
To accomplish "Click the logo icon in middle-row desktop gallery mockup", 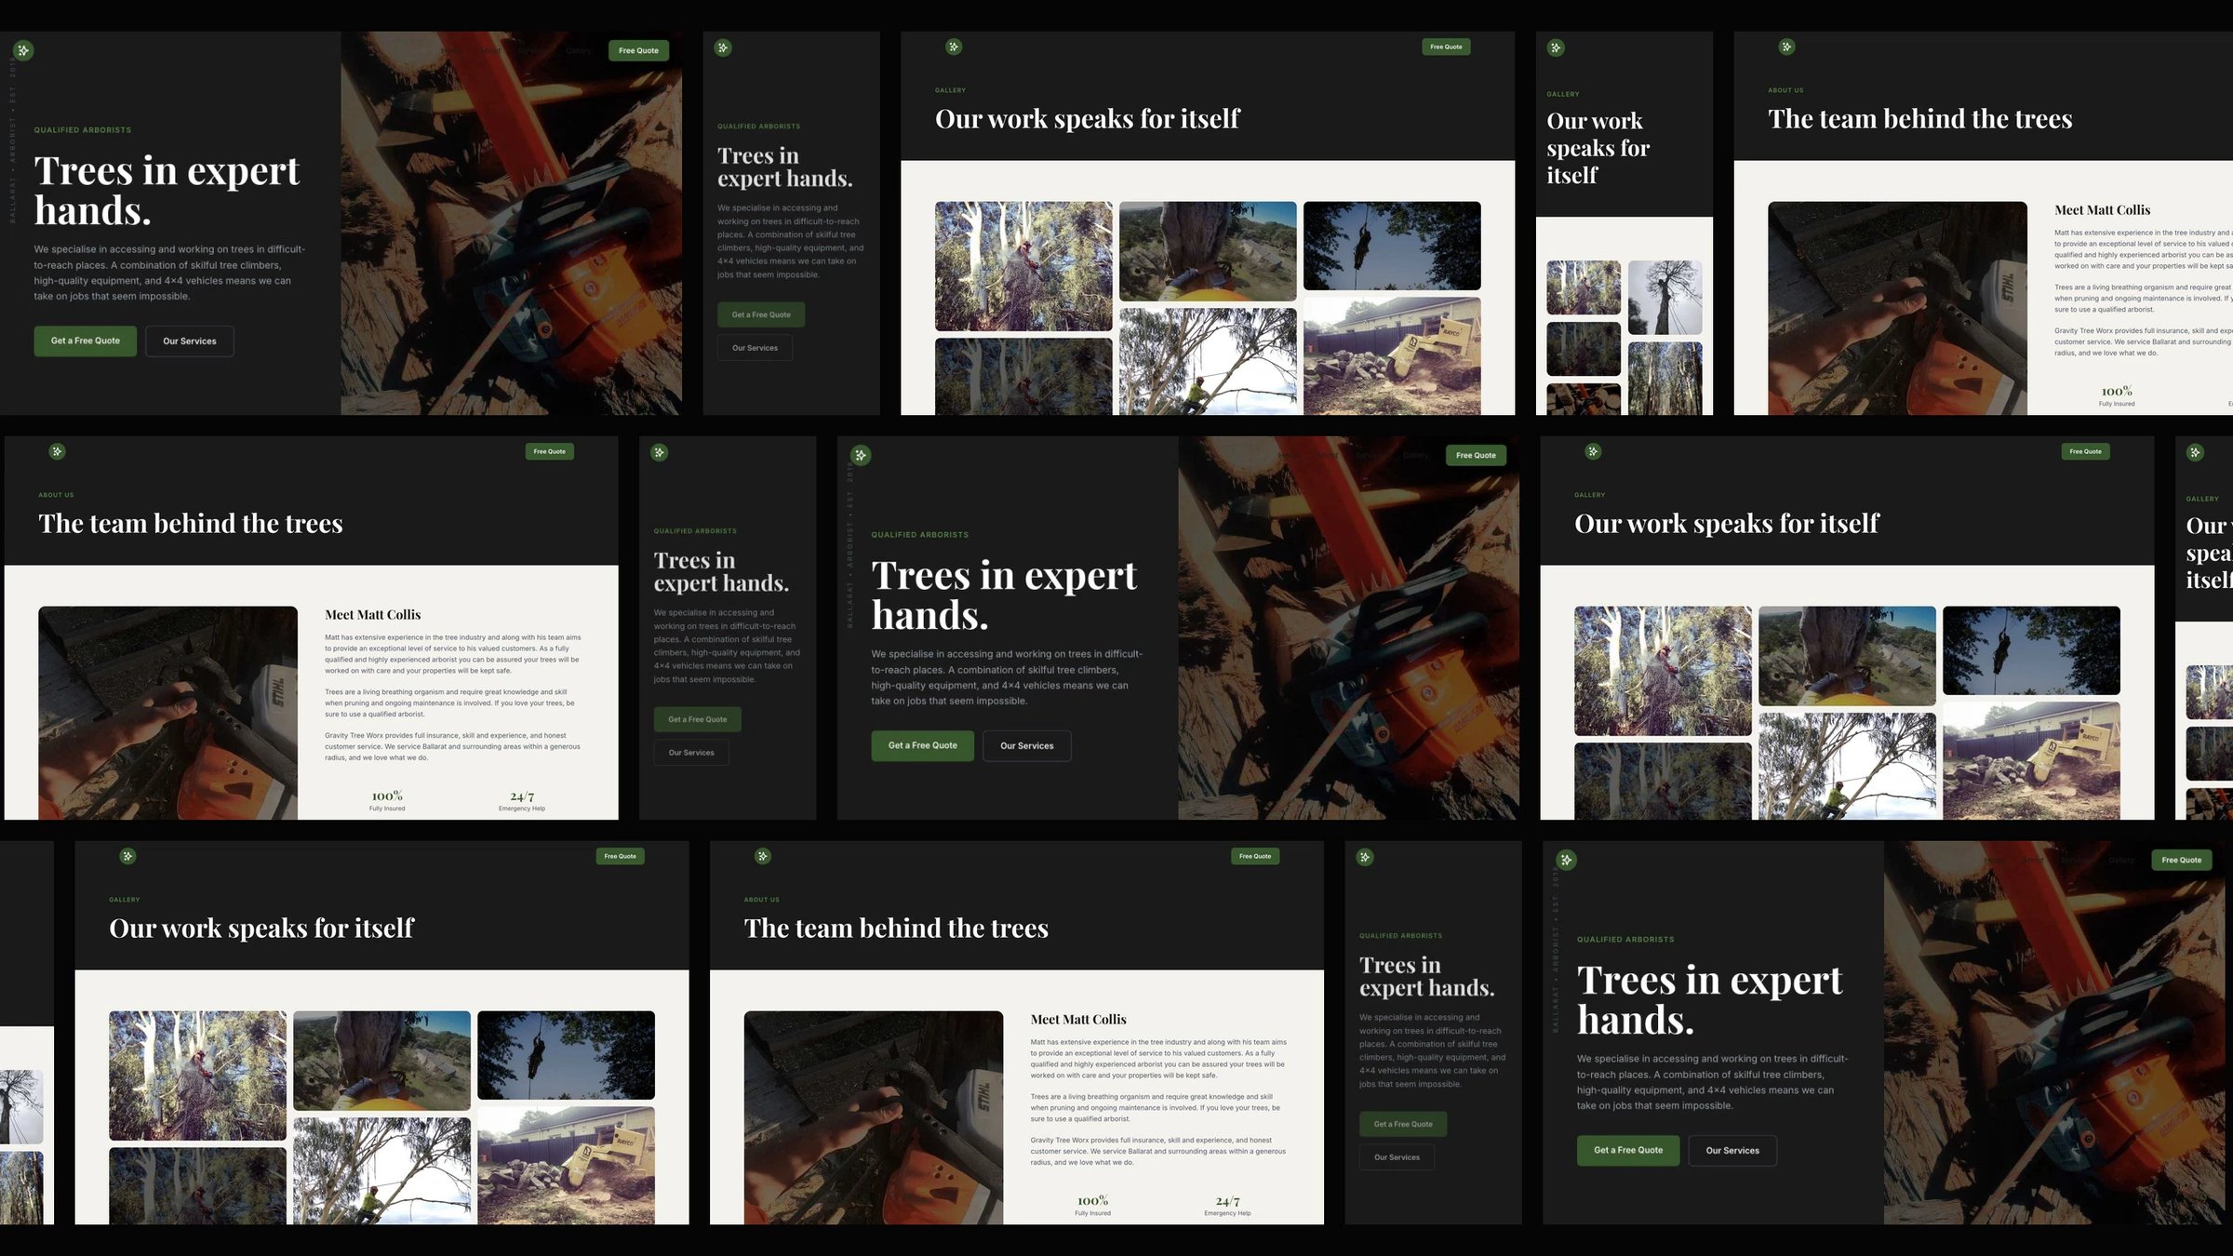I will point(1594,451).
